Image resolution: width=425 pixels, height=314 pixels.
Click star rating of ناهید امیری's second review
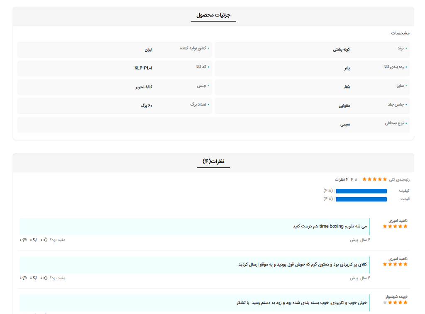[x=395, y=264]
